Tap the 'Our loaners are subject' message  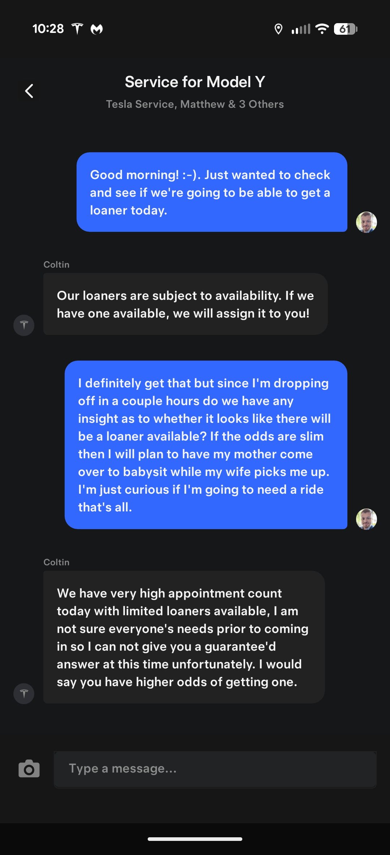[x=185, y=304]
